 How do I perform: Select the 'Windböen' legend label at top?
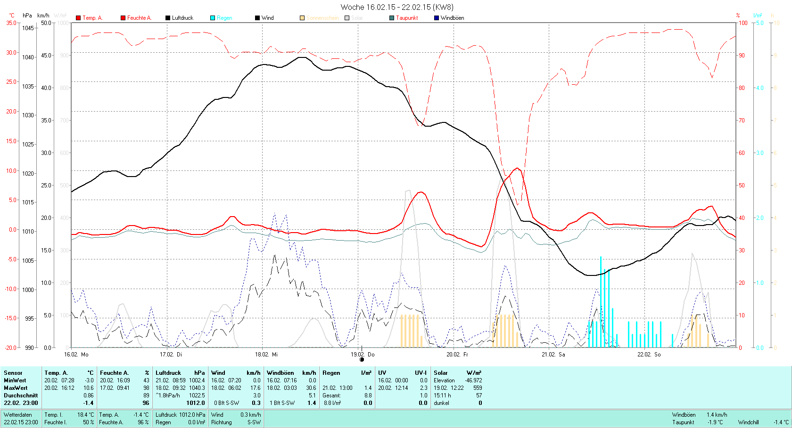(x=452, y=18)
